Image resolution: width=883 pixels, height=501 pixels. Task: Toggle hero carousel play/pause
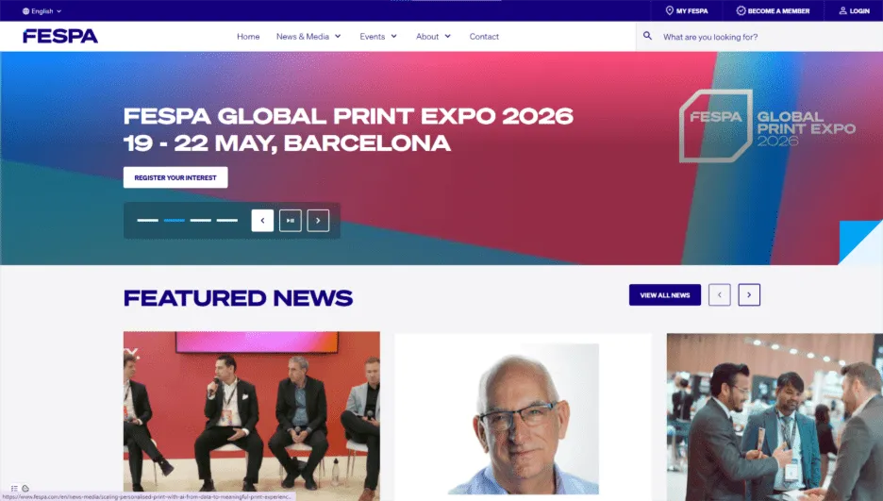click(x=290, y=221)
